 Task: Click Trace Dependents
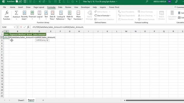[126, 15]
